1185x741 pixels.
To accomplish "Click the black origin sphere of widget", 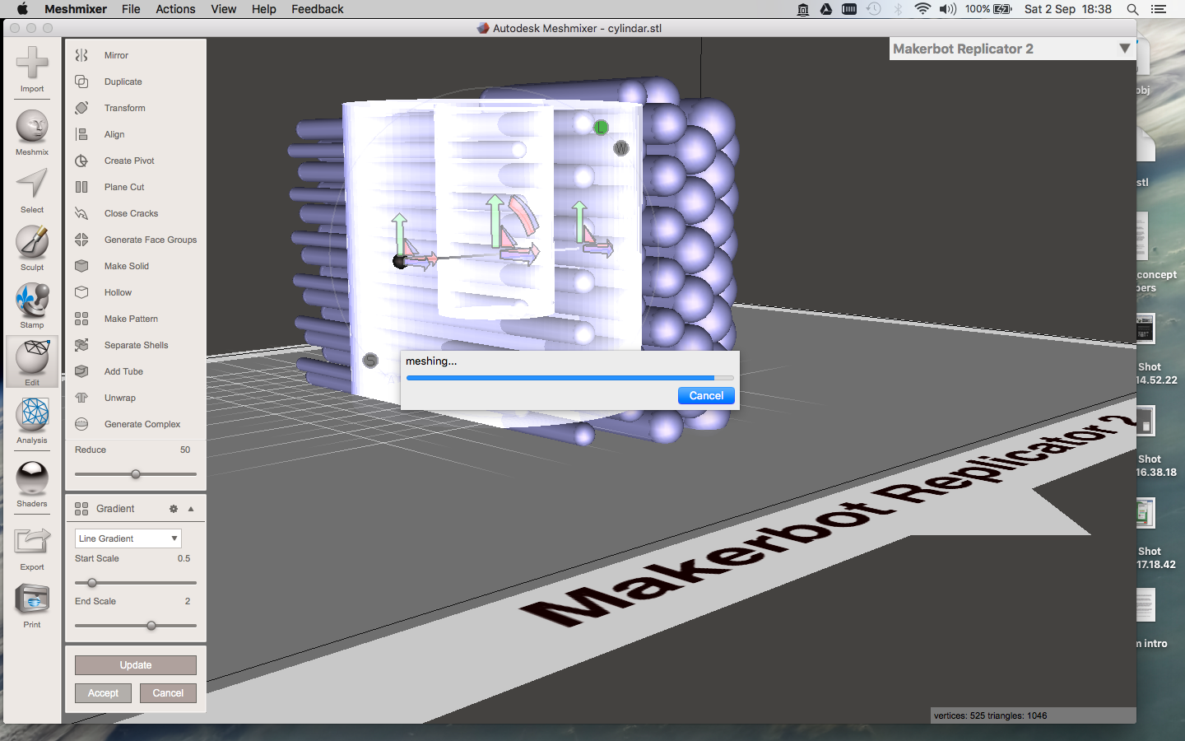I will [x=400, y=262].
